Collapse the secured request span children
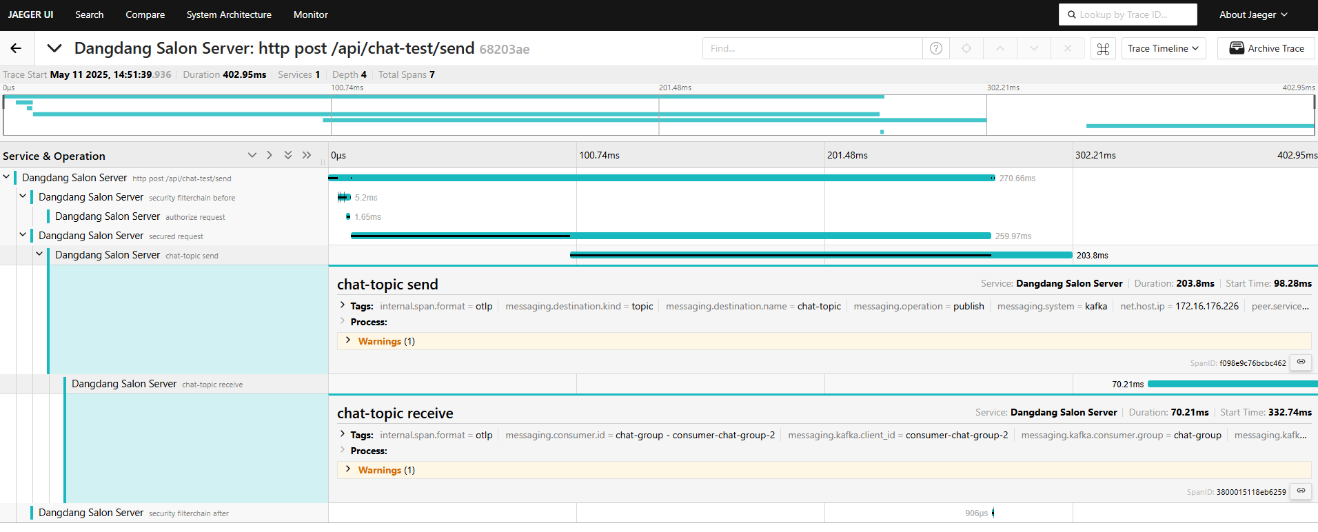The image size is (1318, 532). pos(23,235)
